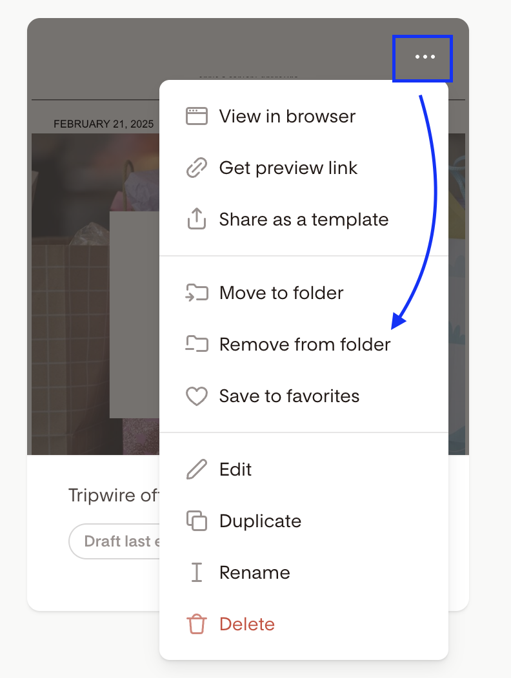The height and width of the screenshot is (678, 511).
Task: Click the three-dot more options button
Action: click(x=425, y=57)
